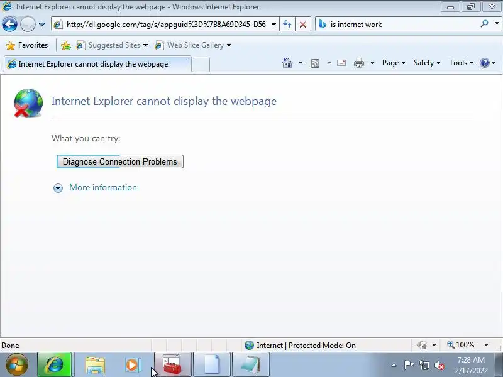Open a new blank tab
Viewport: 503px width, 377px height.
(201, 65)
